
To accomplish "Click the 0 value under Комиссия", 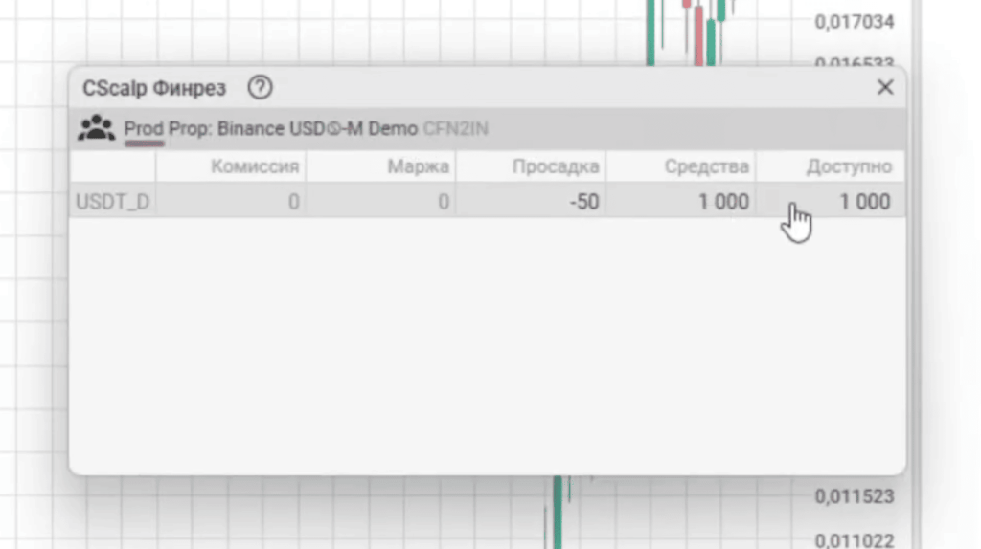I will pos(293,202).
